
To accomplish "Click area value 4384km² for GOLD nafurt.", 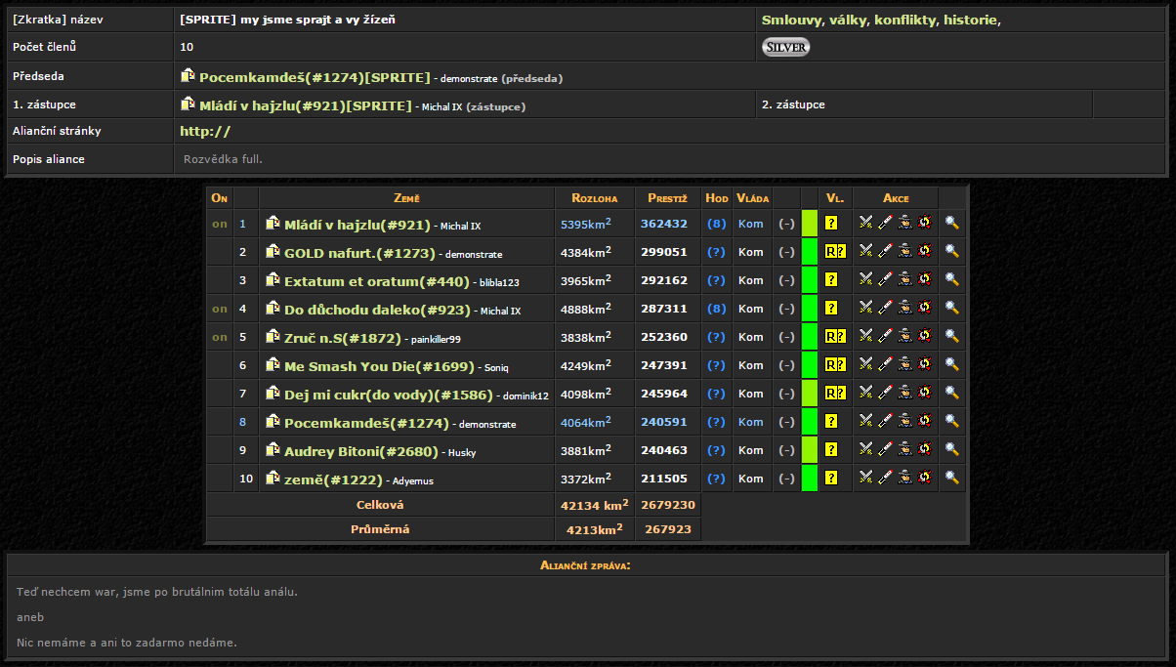I will tap(586, 251).
